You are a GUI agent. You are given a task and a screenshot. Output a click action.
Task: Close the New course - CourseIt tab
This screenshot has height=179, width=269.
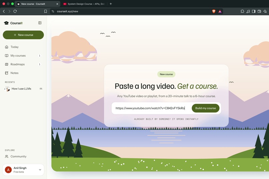click(57, 4)
